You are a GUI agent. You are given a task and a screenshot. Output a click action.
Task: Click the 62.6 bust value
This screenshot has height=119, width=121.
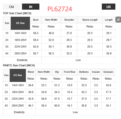click(36, 47)
